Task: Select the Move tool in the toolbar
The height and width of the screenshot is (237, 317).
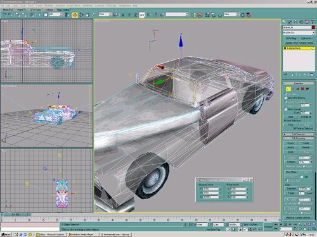Action: [75, 15]
